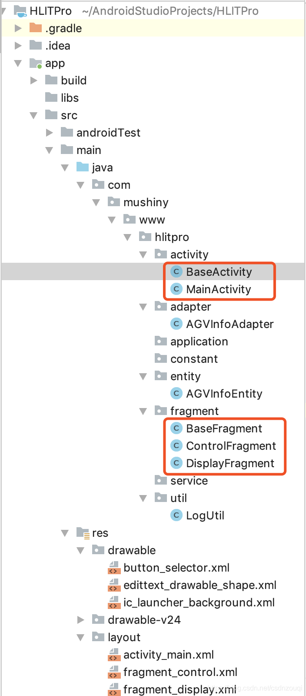Click the LogUtil class icon
306x696 pixels.
[176, 515]
